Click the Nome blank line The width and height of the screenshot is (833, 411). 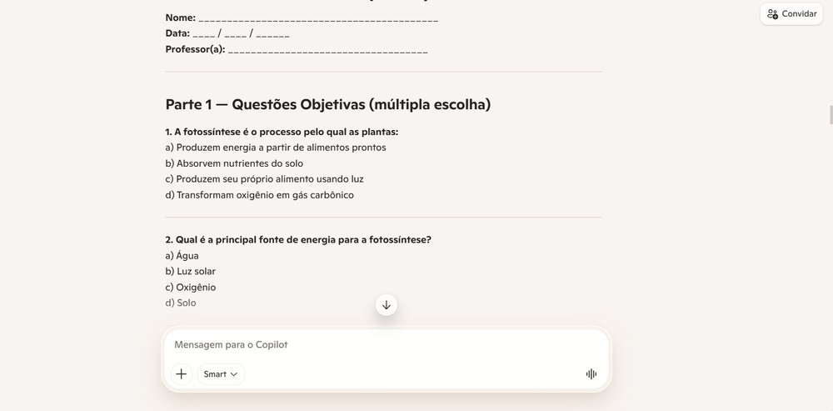tap(318, 18)
